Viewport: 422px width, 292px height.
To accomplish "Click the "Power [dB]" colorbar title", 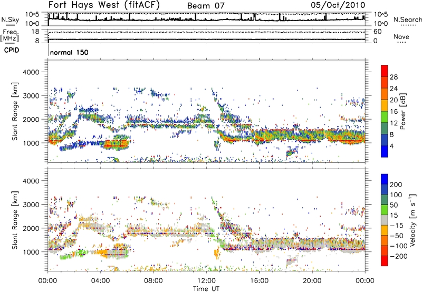I will (402, 111).
